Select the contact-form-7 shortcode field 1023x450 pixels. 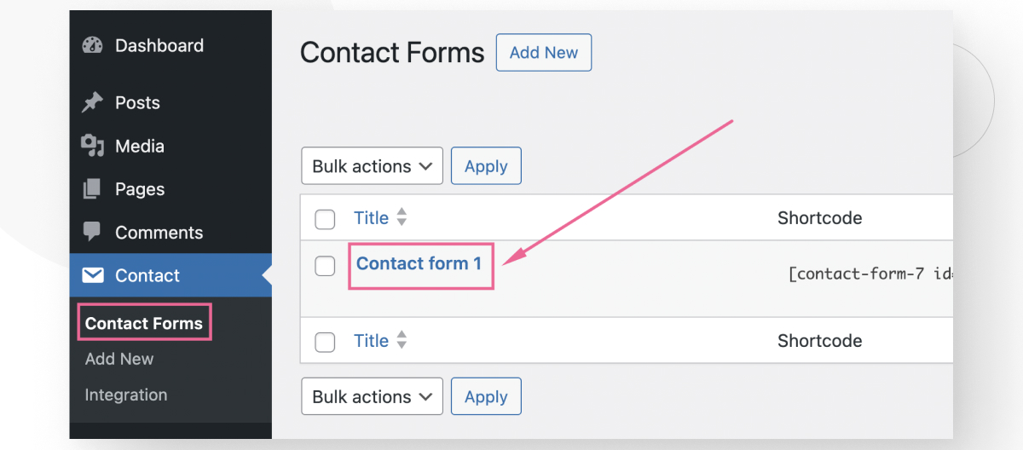[870, 274]
